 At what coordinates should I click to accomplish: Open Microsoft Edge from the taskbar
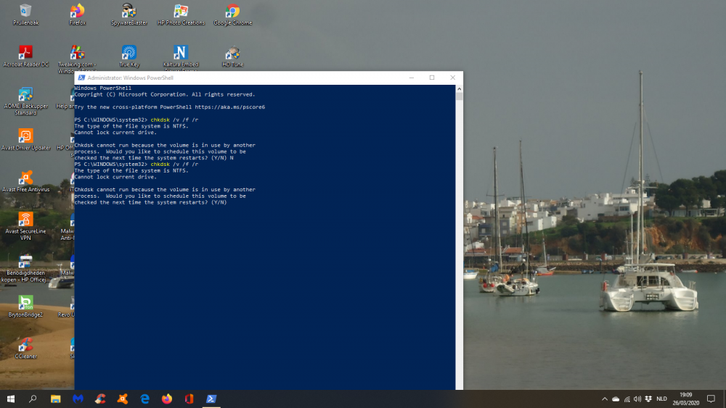click(x=144, y=399)
